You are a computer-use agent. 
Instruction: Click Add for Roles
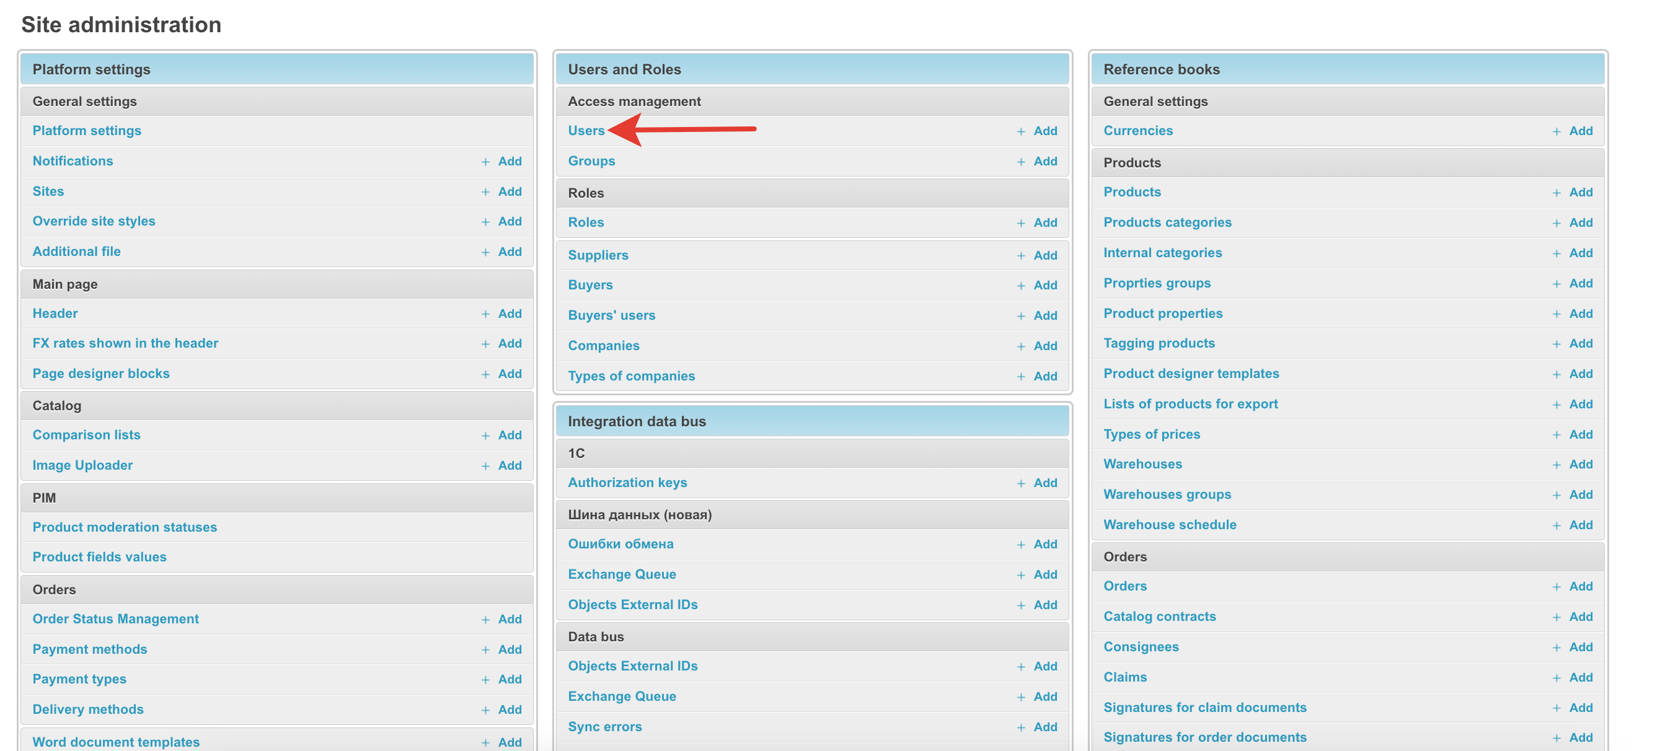pyautogui.click(x=1044, y=223)
